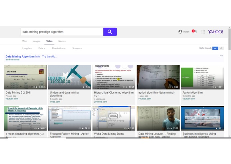Image resolution: width=231 pixels, height=164 pixels.
Task: Select the Video tab
Action: (x=49, y=41)
